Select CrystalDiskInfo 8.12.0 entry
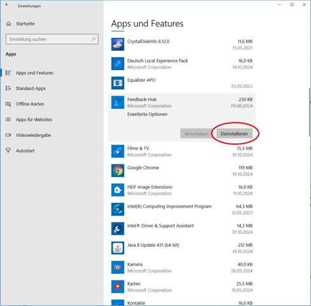This screenshot has width=311, height=306. (182, 45)
